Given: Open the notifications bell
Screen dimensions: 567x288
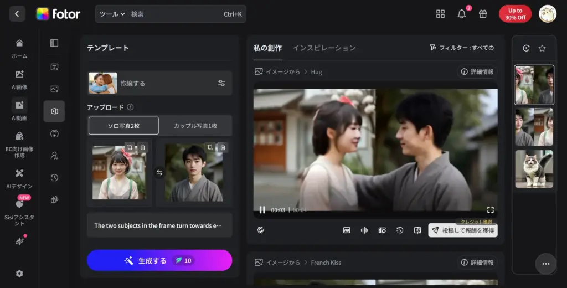Looking at the screenshot, I should click(x=462, y=14).
